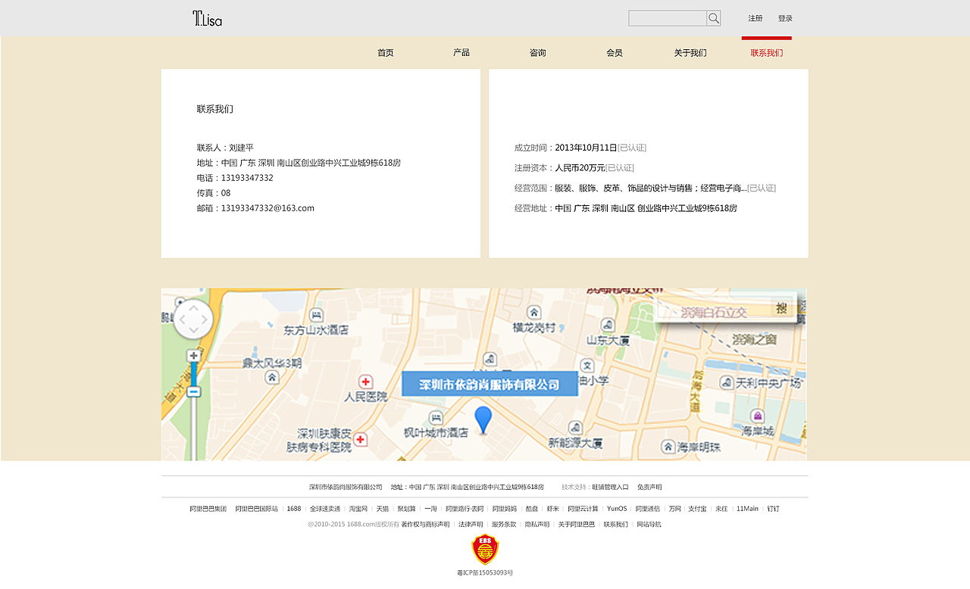The height and width of the screenshot is (589, 970).
Task: Click the 网站导航 footer link
Action: (649, 524)
